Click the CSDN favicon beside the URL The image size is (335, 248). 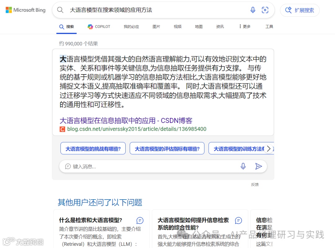(x=62, y=129)
